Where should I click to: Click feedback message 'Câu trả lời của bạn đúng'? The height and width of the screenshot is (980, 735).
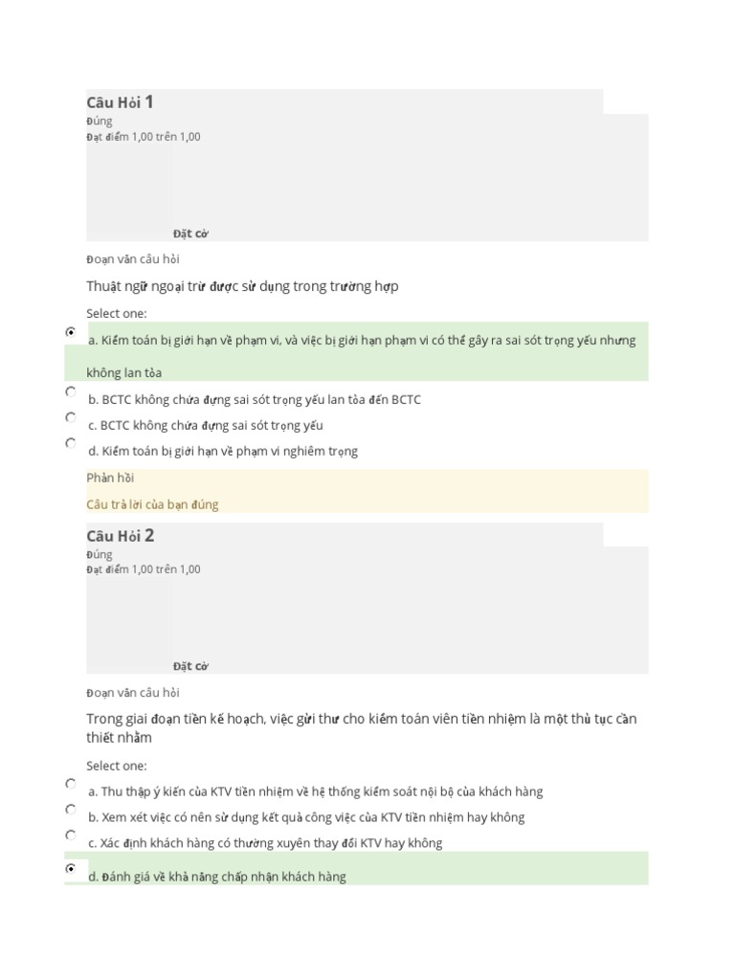[x=152, y=504]
